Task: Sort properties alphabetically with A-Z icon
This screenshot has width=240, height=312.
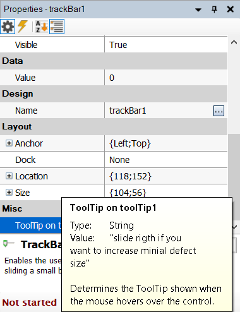Action: pos(42,27)
